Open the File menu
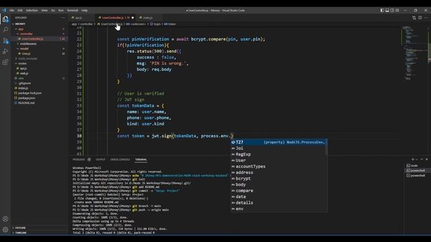This screenshot has height=242, width=431. (x=12, y=10)
